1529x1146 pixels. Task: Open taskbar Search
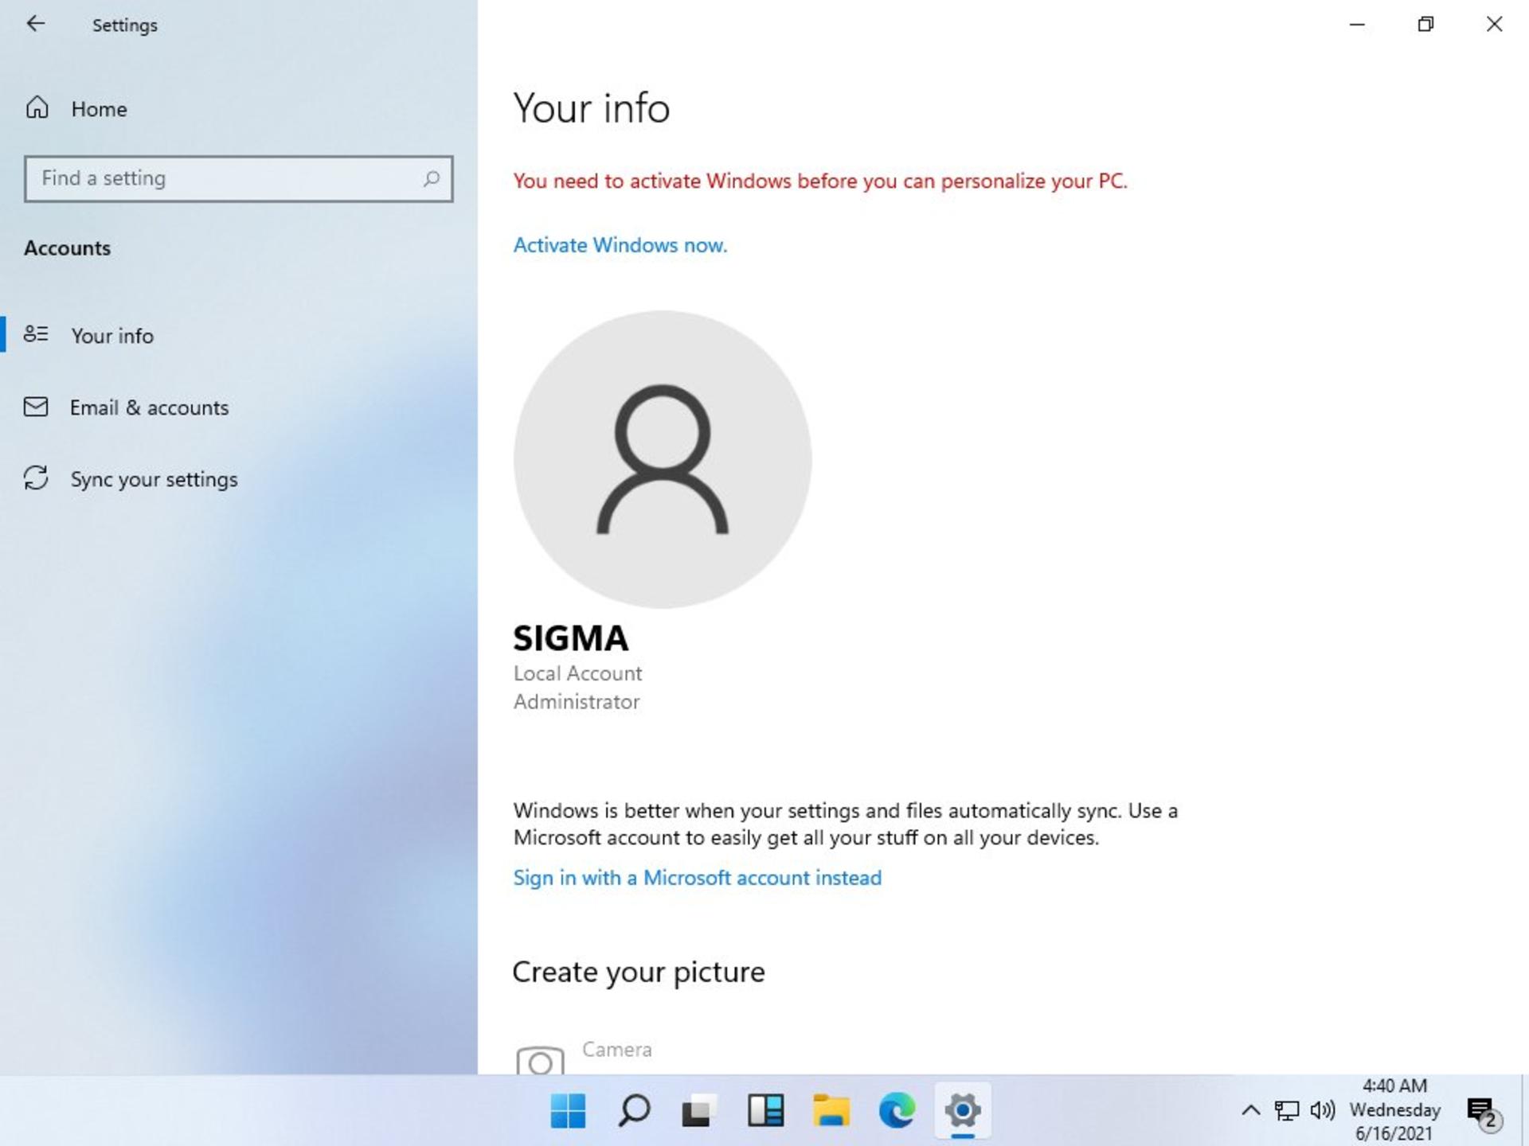[x=634, y=1110]
